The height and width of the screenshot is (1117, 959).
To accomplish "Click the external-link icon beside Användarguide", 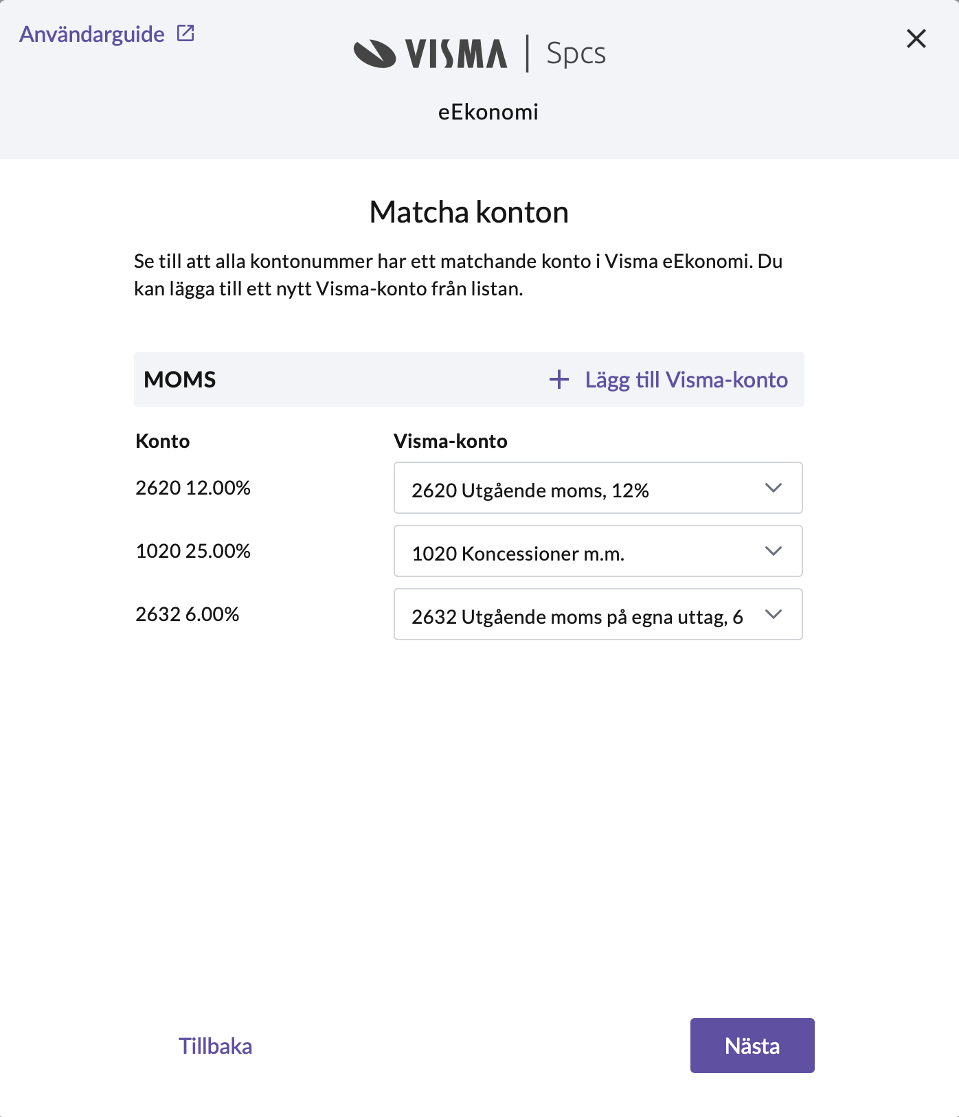I will coord(185,33).
